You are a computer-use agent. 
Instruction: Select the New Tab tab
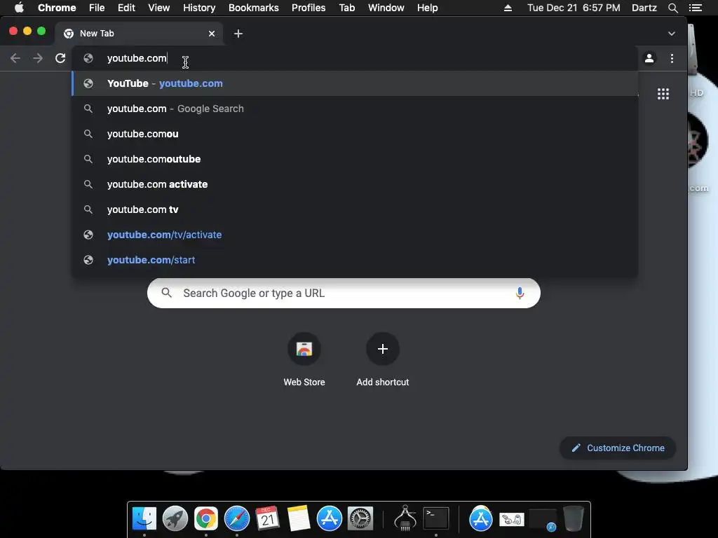pos(140,34)
